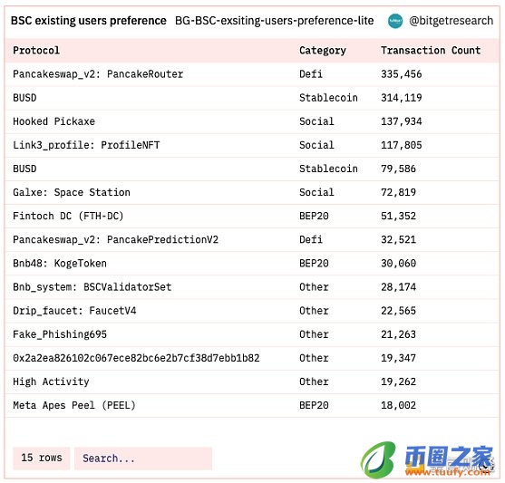Click Stablecoin category beside count 79,586
The height and width of the screenshot is (483, 505).
point(328,169)
